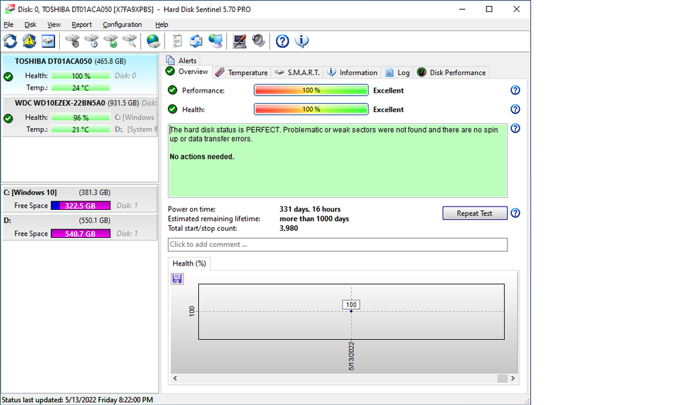Click the refresh with warning triangle icon

[x=30, y=41]
